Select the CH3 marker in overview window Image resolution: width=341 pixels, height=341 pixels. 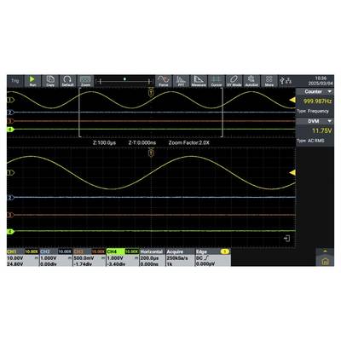coord(11,121)
